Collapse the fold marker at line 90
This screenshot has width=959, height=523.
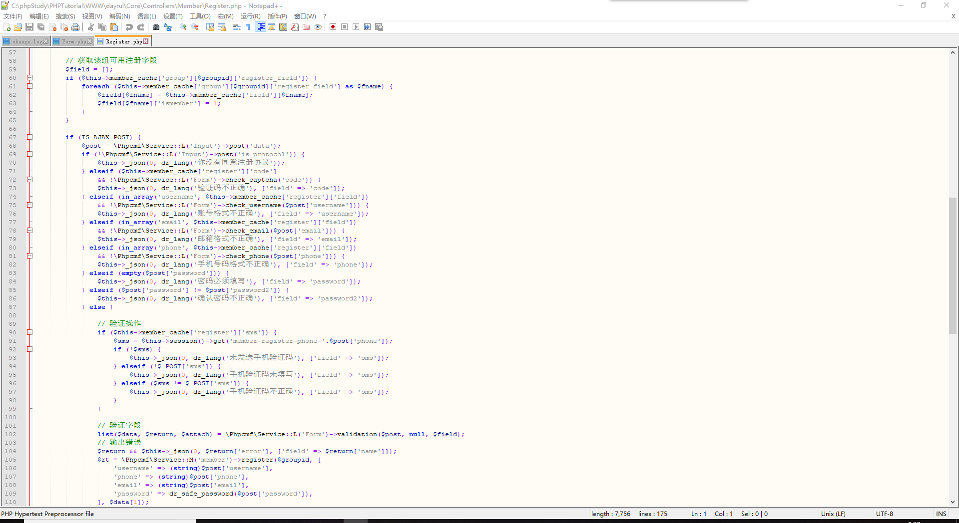[29, 332]
